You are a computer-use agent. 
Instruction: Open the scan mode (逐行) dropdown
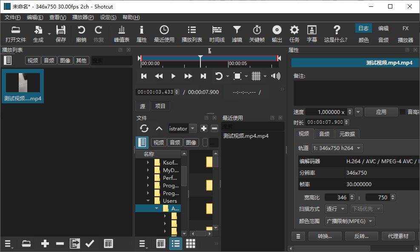point(336,209)
